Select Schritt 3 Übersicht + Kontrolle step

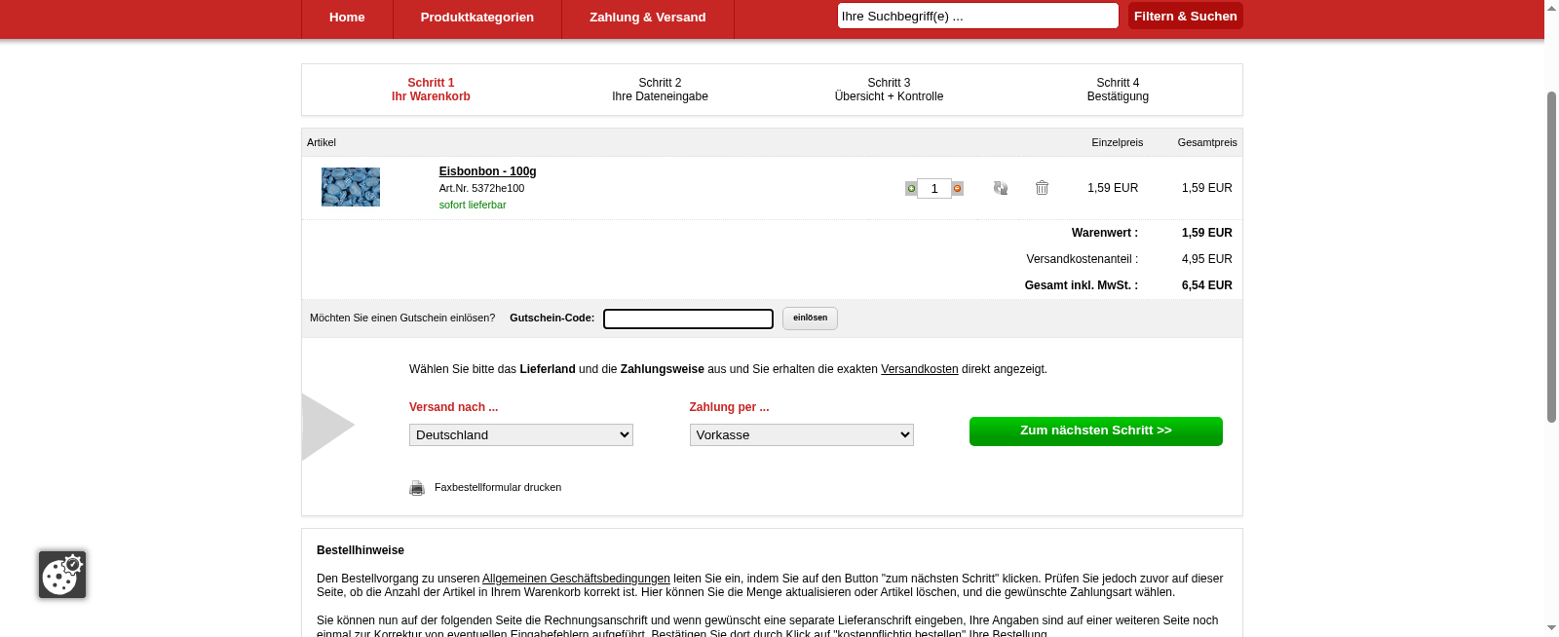click(x=889, y=90)
